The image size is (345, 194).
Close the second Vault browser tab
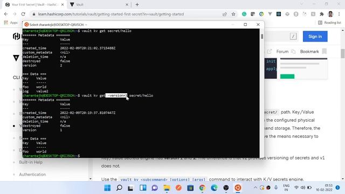[127, 5]
